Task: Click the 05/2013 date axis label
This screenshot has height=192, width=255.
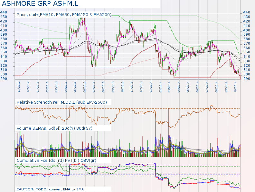Action: click(x=75, y=87)
